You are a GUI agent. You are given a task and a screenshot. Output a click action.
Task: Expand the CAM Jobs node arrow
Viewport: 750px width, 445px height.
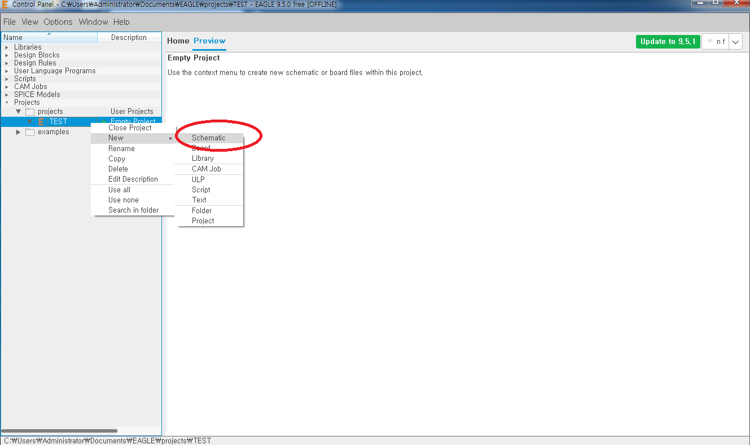[7, 87]
